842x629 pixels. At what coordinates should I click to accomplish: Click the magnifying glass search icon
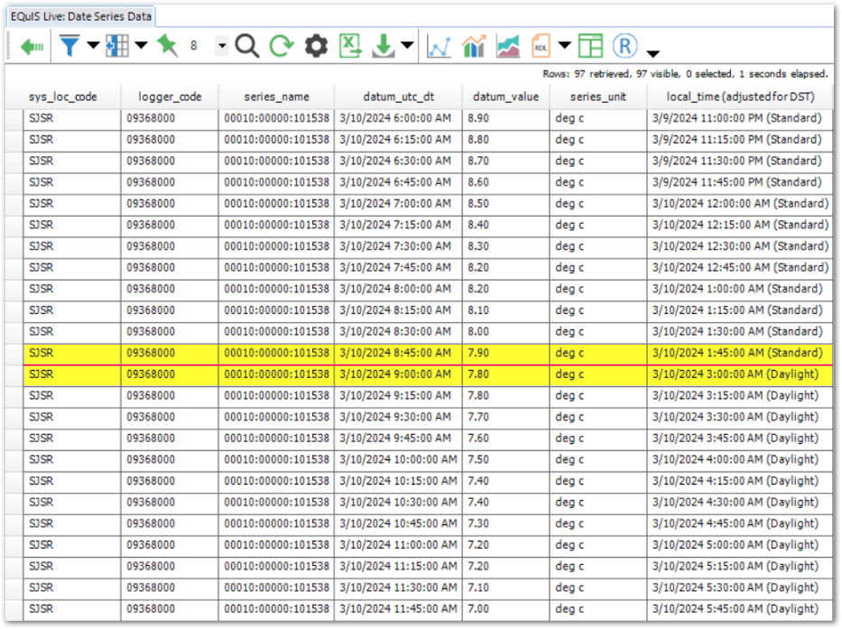(x=247, y=47)
